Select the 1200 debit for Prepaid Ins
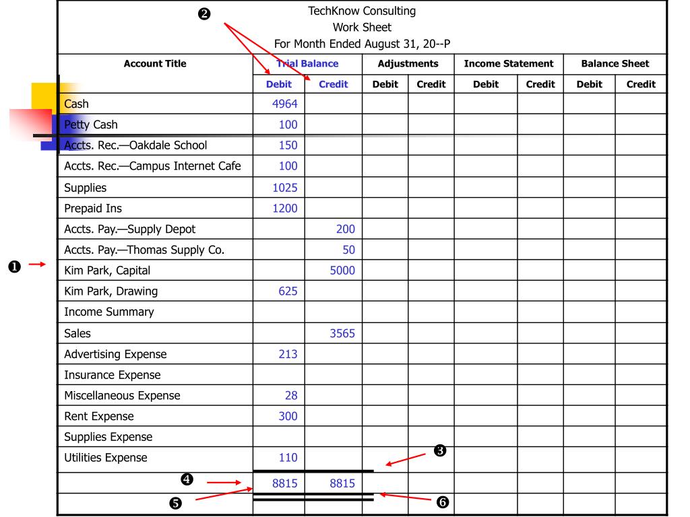Screen dimensions: 690x517 tap(285, 209)
